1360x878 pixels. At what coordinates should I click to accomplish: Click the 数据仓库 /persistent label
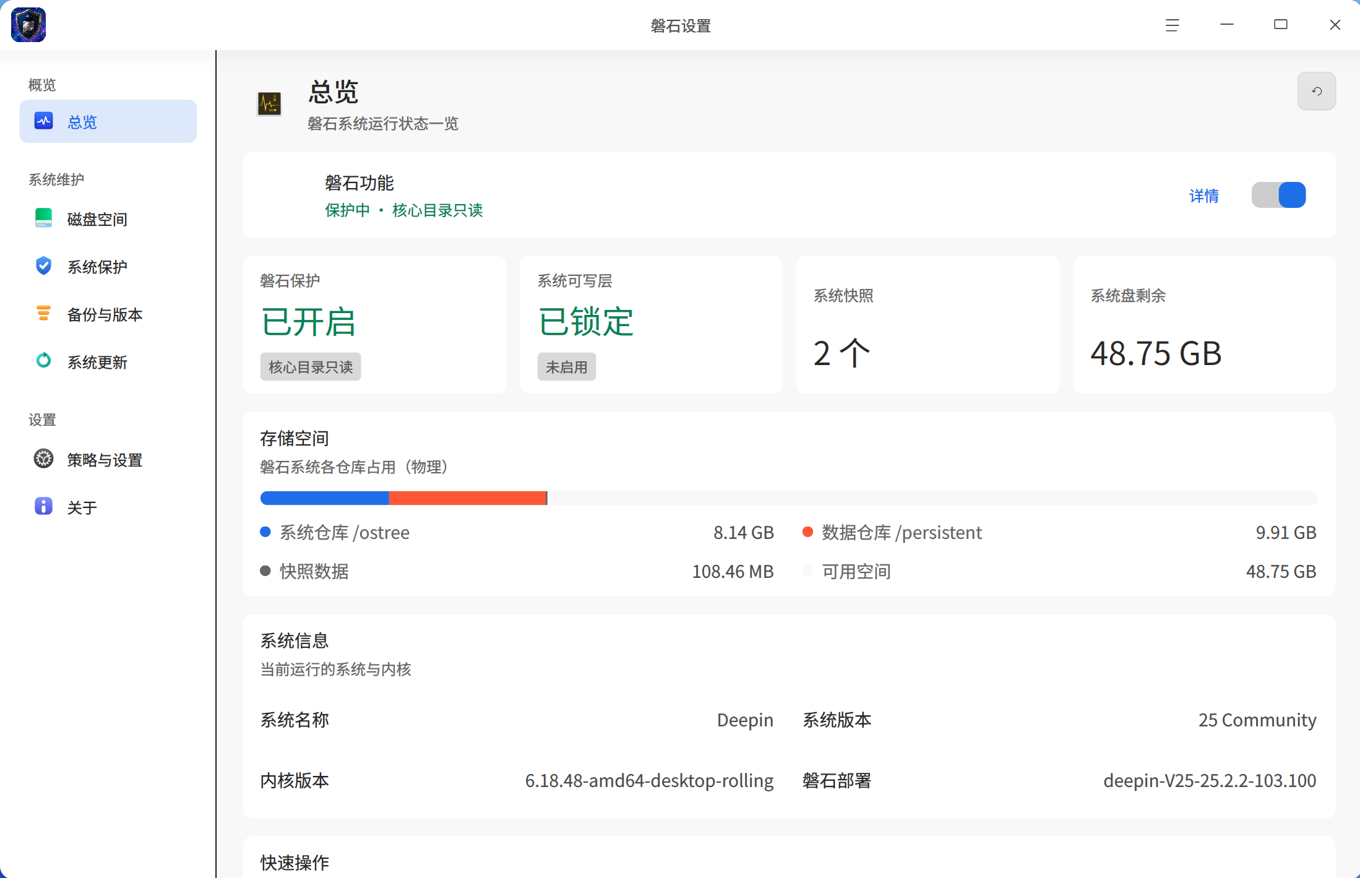(902, 532)
